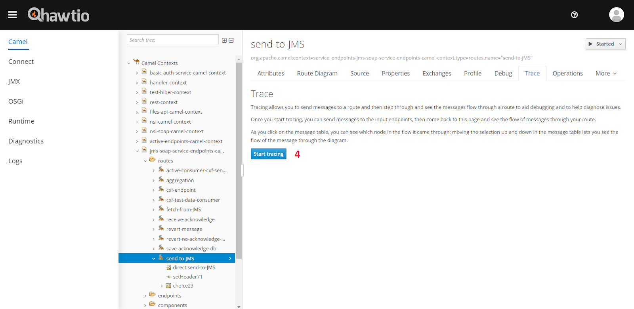Viewport: 634px width, 309px height.
Task: Open the Connect sidebar section
Action: pos(21,61)
